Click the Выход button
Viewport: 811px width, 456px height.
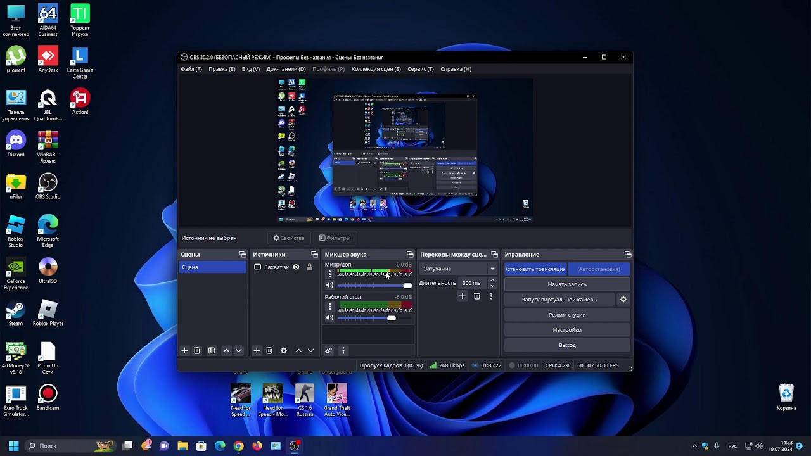[567, 345]
